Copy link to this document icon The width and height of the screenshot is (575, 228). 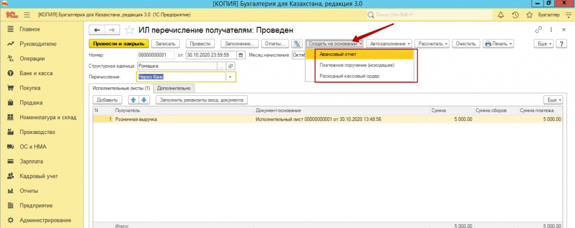(539, 30)
